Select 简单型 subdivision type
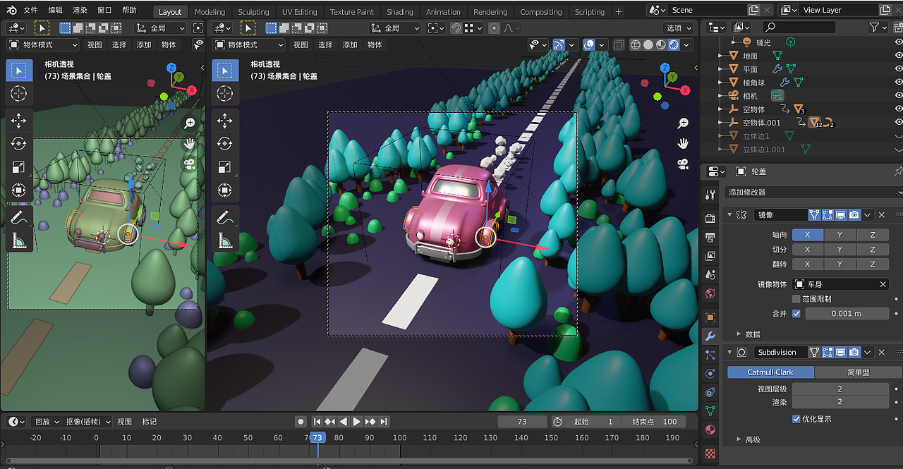The width and height of the screenshot is (903, 469). [x=859, y=372]
